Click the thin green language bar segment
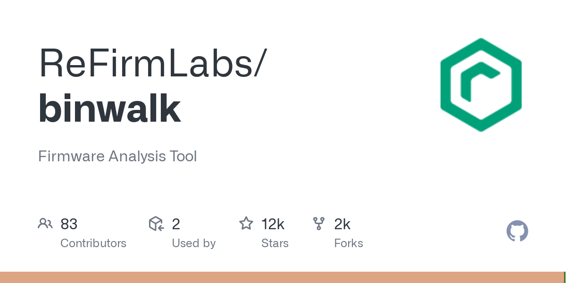The width and height of the screenshot is (566, 283). [x=565, y=277]
